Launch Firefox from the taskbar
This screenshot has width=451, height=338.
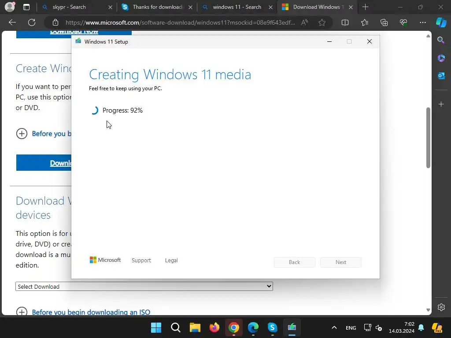click(x=214, y=327)
